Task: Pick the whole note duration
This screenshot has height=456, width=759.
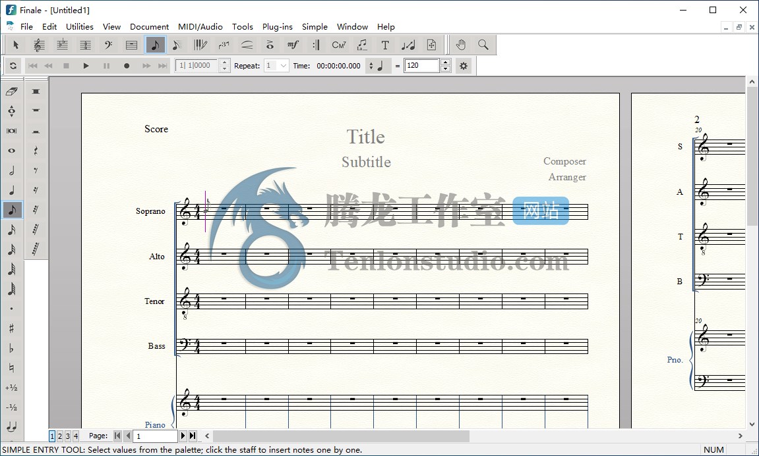Action: (x=12, y=151)
